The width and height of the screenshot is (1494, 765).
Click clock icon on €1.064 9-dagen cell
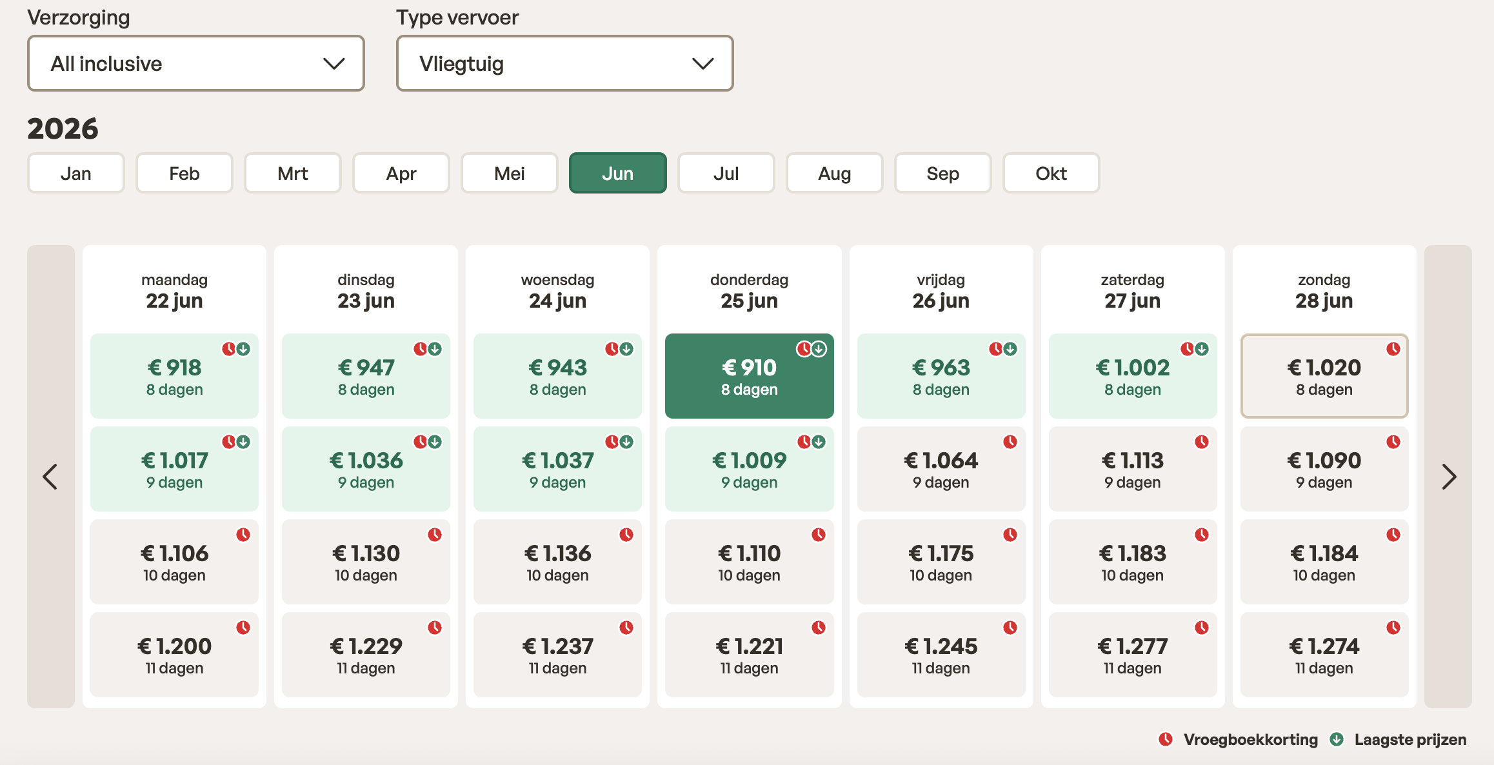(1010, 442)
